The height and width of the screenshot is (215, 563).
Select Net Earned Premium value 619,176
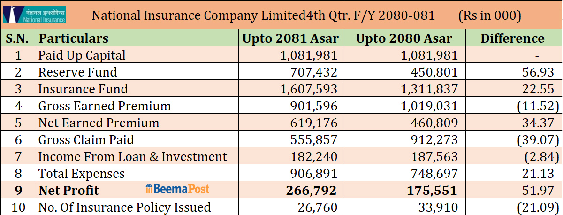click(x=315, y=123)
